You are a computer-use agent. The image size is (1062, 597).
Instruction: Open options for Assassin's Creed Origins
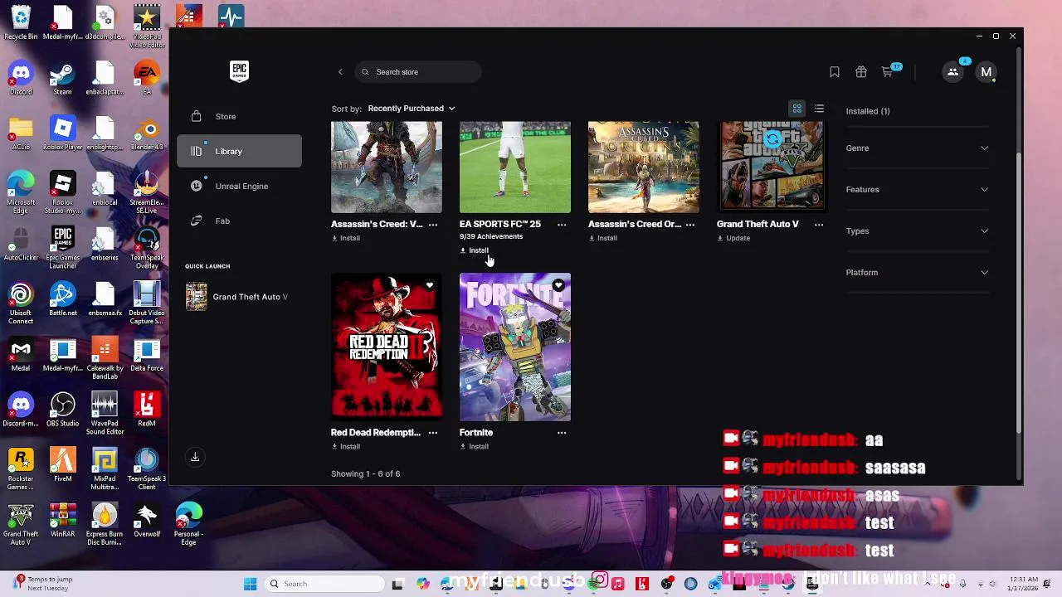[x=690, y=225]
